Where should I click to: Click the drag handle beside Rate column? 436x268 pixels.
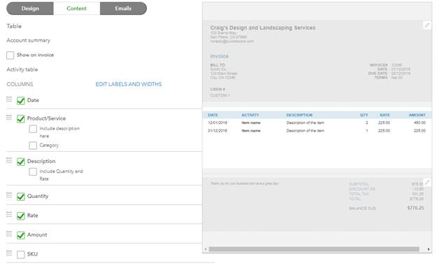[x=9, y=215]
